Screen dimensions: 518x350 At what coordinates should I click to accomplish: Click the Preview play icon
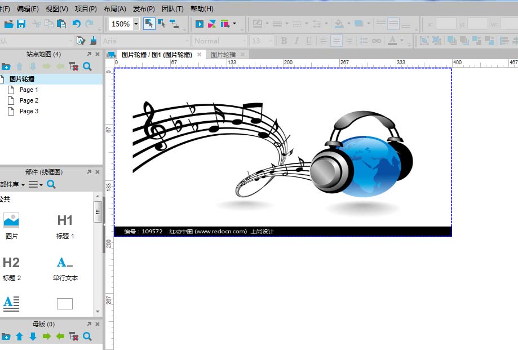tap(200, 24)
